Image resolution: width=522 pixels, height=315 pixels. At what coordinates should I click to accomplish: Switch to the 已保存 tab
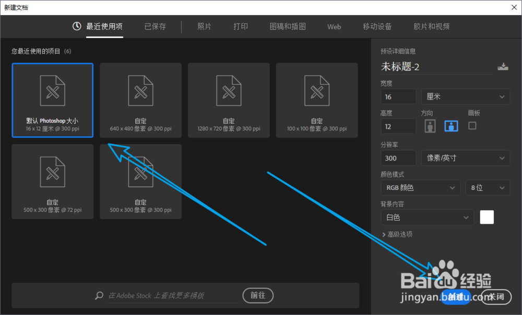click(x=155, y=27)
